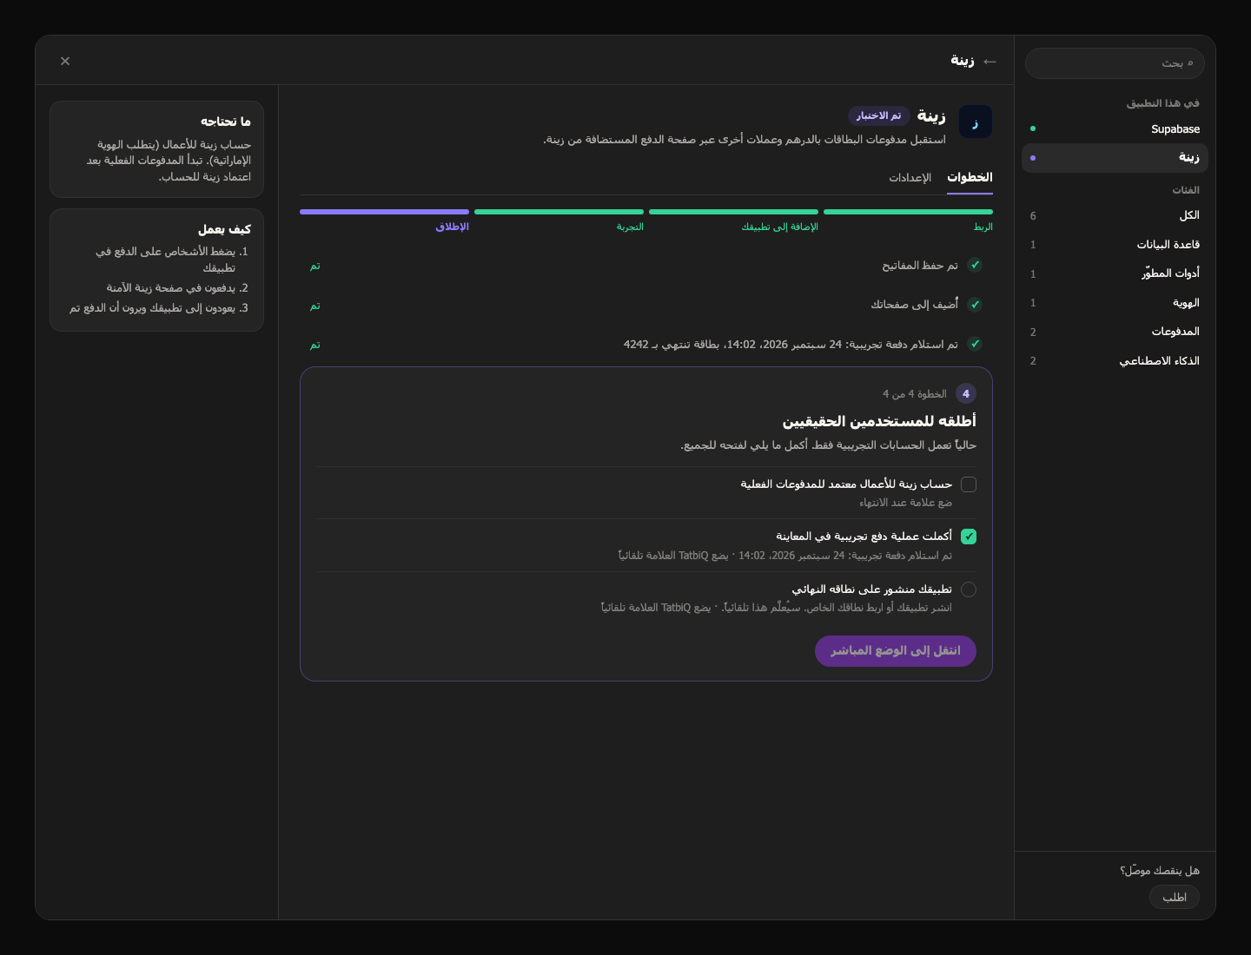This screenshot has height=955, width=1251.
Task: Click the هل ينقصك موصّل؟ text
Action: (x=1160, y=871)
